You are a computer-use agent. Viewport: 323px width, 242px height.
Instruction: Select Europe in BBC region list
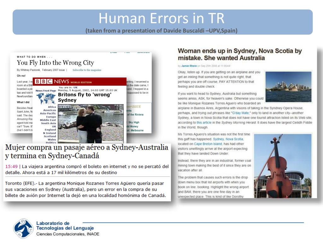51,117
